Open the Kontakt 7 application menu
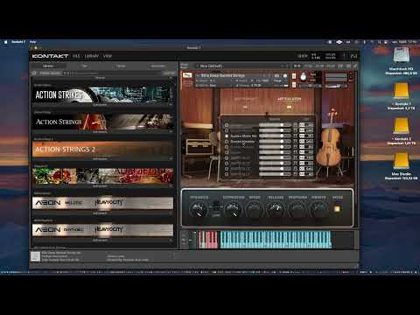Viewport: 420px width, 315px height. (x=18, y=42)
